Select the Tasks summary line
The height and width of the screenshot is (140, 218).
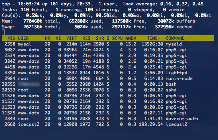(93, 10)
